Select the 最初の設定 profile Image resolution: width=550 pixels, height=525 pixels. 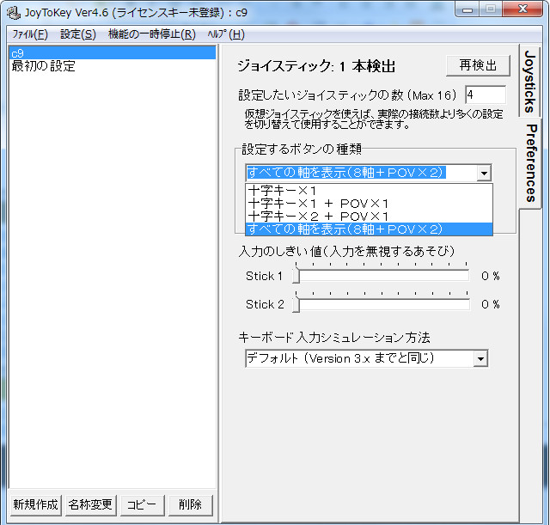coord(113,66)
